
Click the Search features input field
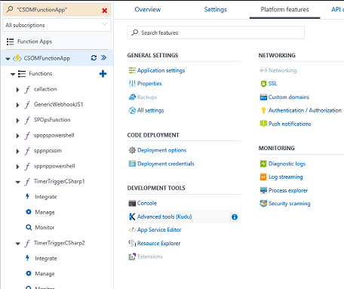(x=216, y=32)
